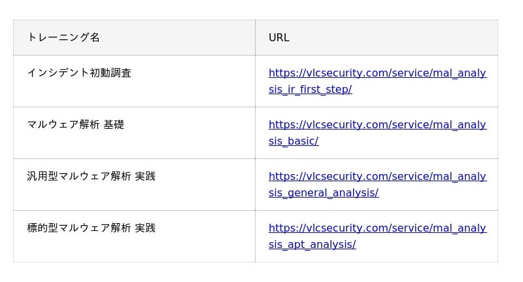The height and width of the screenshot is (282, 523).
Task: Select the インシデント初動調査 cell text
Action: (x=79, y=73)
